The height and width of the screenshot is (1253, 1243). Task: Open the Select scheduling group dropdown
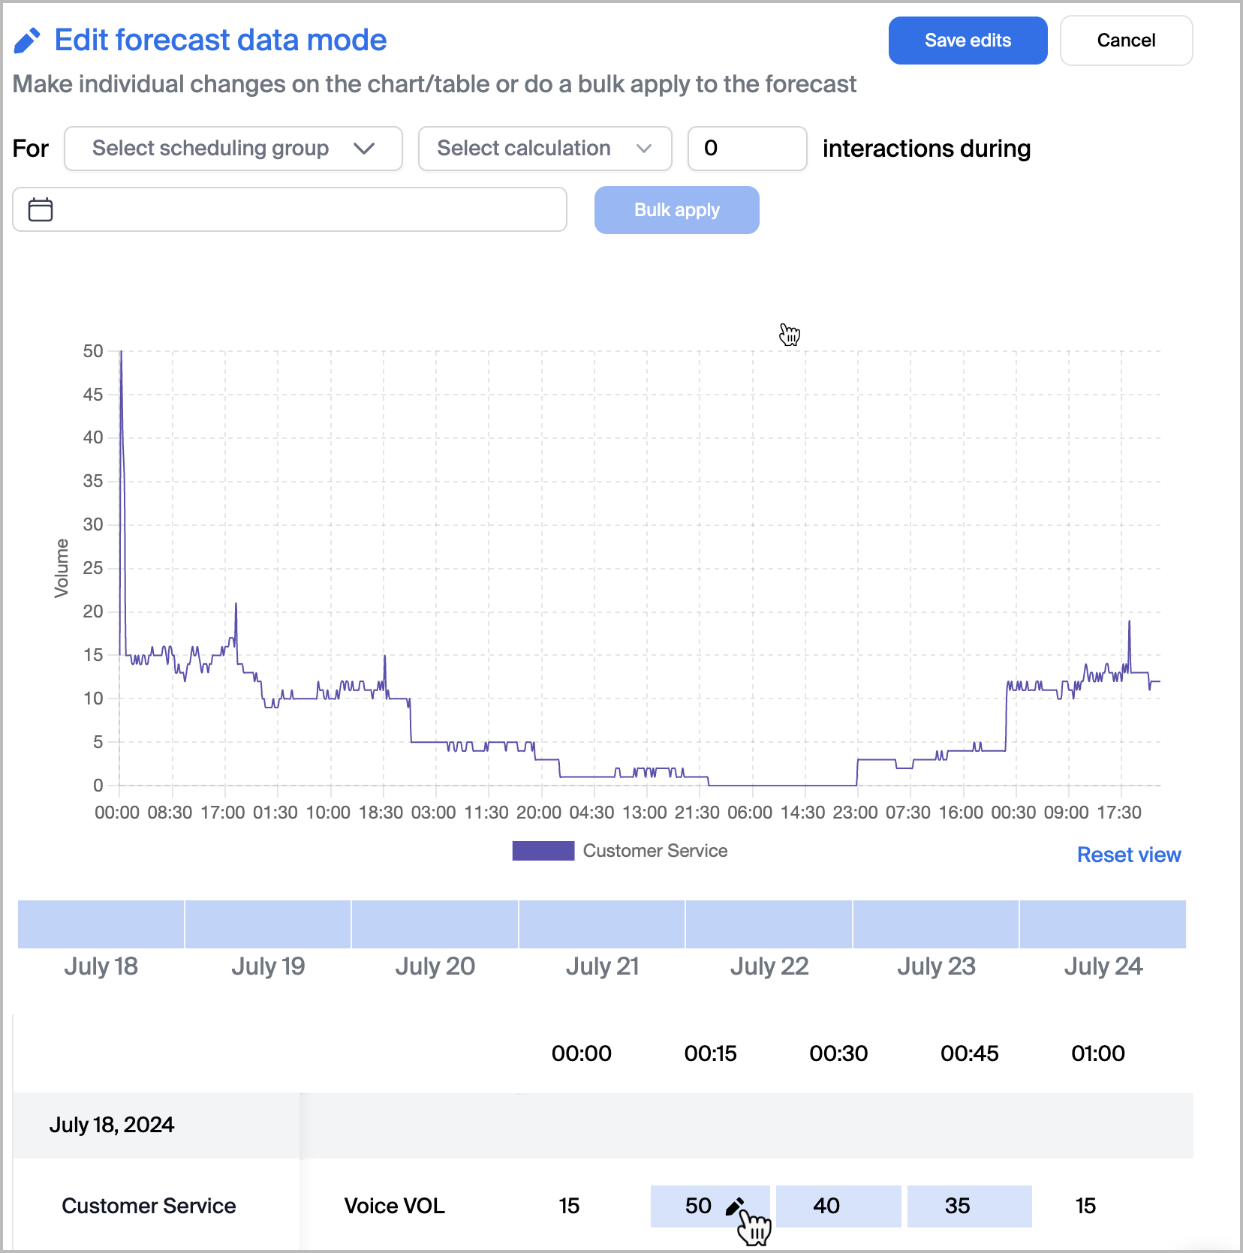point(233,149)
